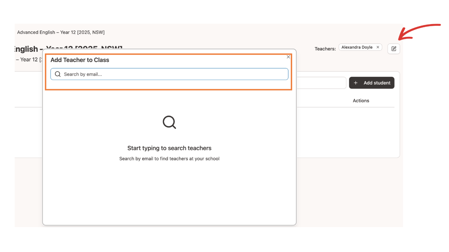Click the Year 12 subtitle under the title
This screenshot has height=252, width=449.
click(28, 60)
